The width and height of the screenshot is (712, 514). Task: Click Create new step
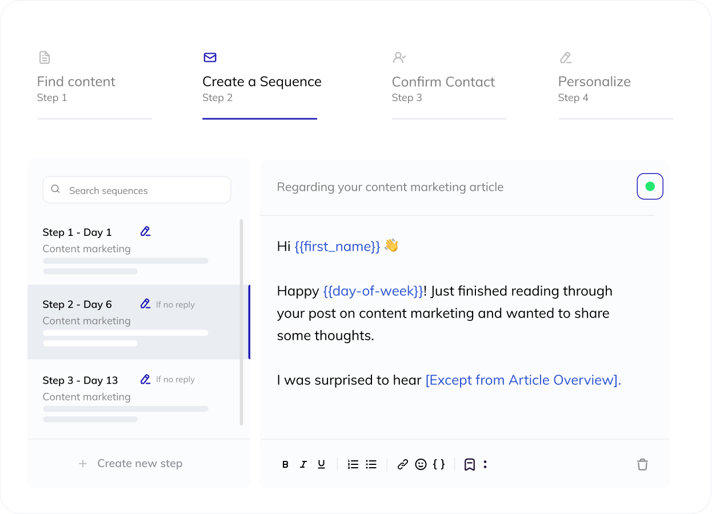click(130, 464)
